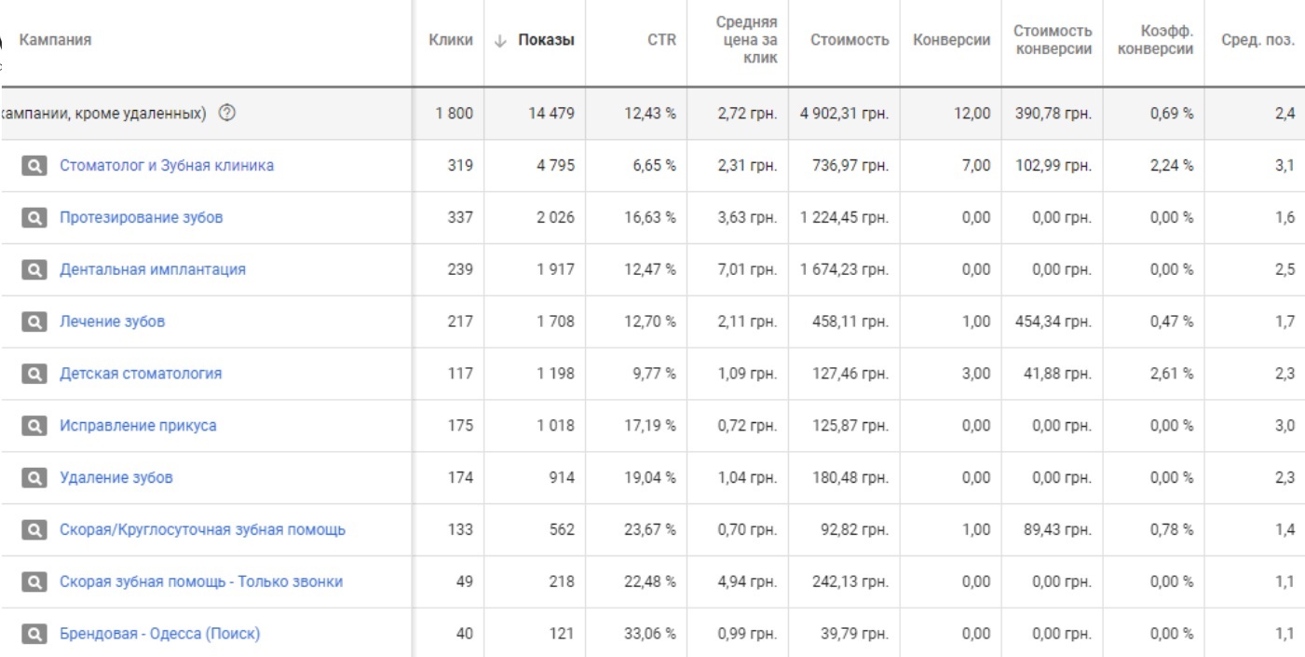
Task: Open Скорая зубная помощь - Только звонки campaign
Action: click(201, 582)
